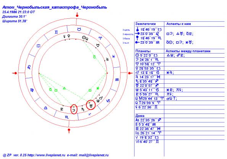This screenshot has height=159, width=227.
Task: Click the Taurus glyph on the wheel's sign ring
Action: (x=79, y=29)
